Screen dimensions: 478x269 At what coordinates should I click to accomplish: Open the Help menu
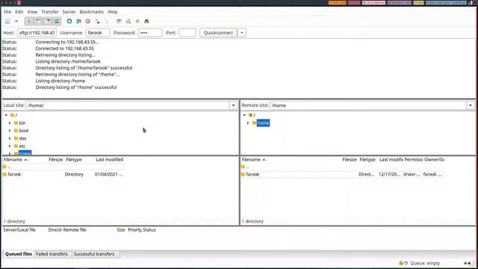tap(113, 12)
